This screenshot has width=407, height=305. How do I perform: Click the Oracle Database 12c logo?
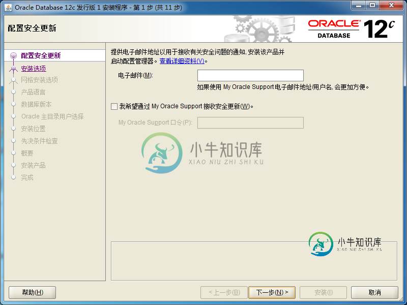point(352,29)
